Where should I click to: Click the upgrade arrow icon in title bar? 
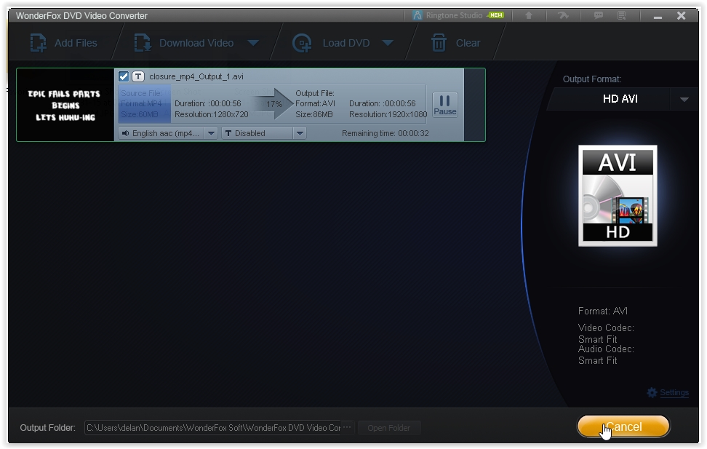tap(529, 15)
